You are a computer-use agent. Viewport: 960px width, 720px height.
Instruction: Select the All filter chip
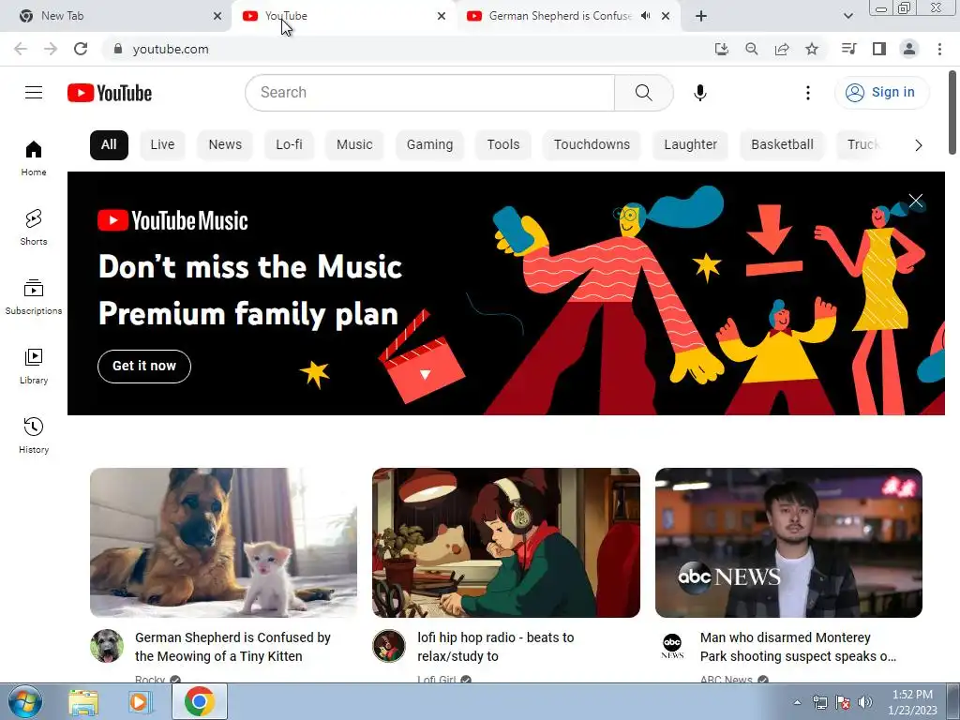tap(109, 145)
